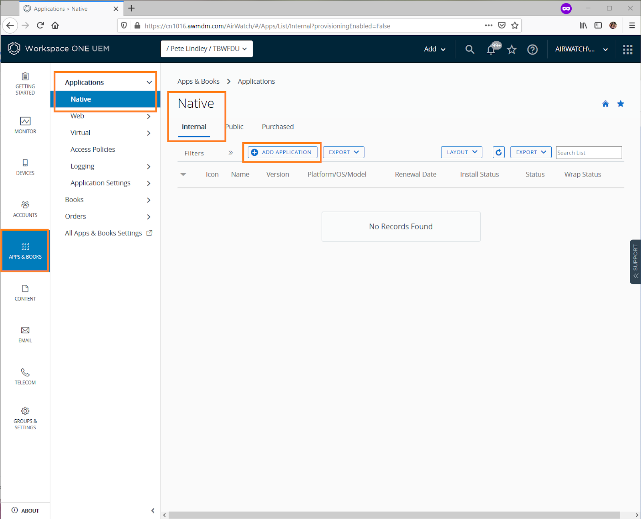Go to browser home page
This screenshot has height=519, width=641.
tap(55, 26)
